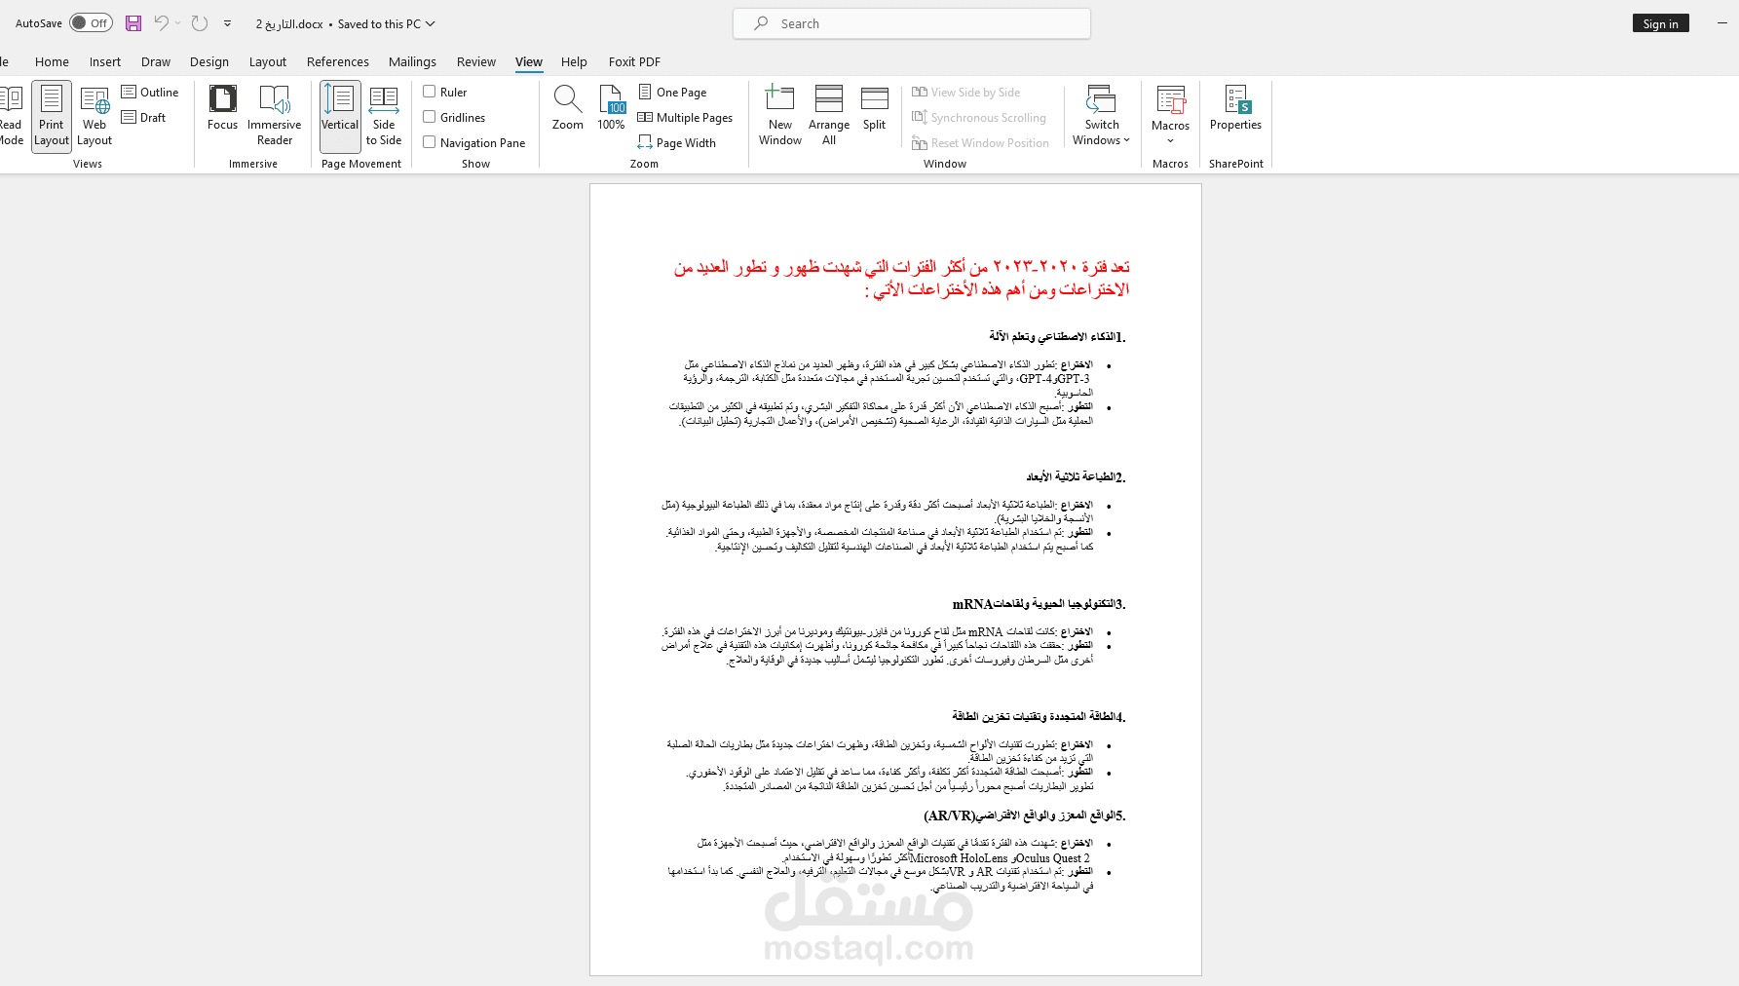Open the Insert tab
Image resolution: width=1739 pixels, height=986 pixels.
[105, 61]
